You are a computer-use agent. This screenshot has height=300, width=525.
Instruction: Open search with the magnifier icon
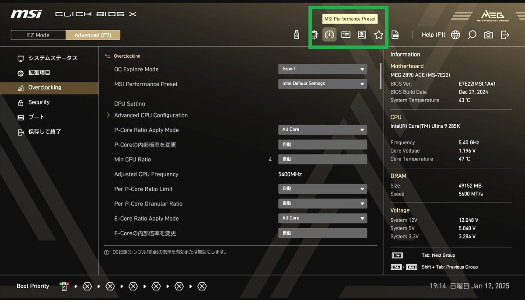tap(472, 35)
